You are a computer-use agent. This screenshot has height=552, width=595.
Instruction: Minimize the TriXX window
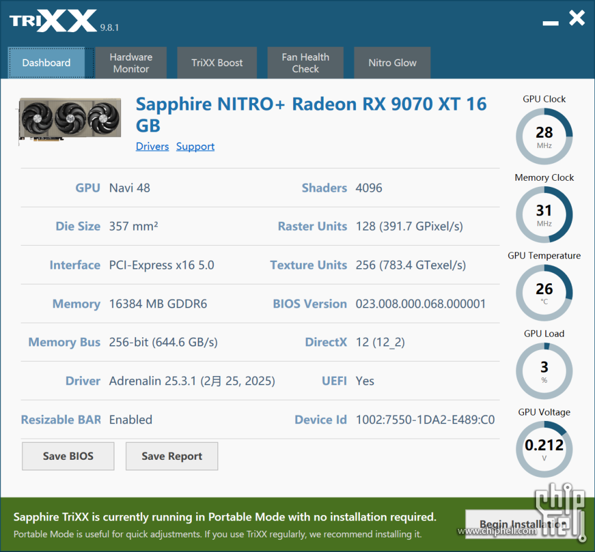point(550,23)
